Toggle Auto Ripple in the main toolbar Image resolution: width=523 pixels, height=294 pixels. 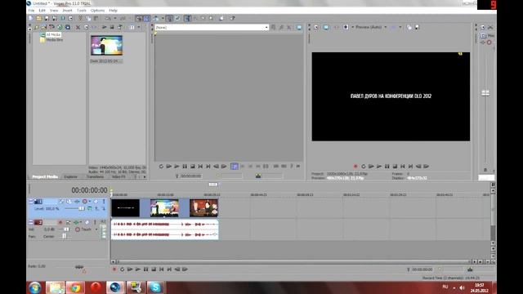click(x=155, y=18)
